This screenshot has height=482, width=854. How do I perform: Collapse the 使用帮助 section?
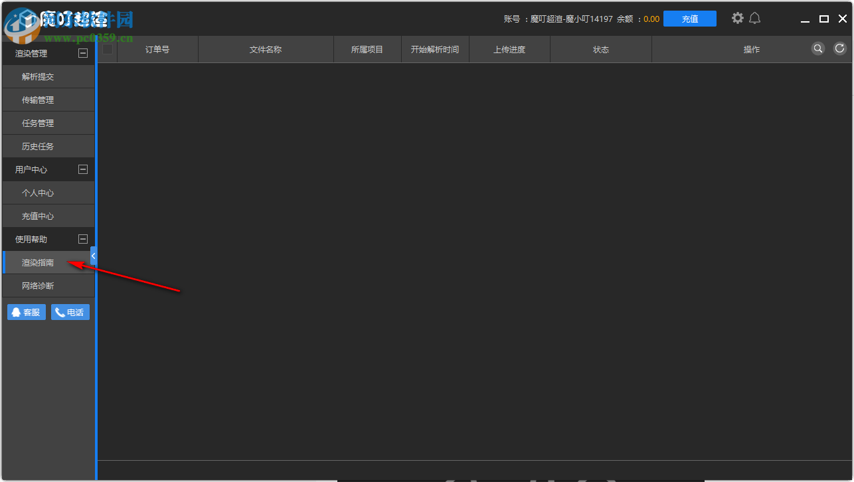83,239
